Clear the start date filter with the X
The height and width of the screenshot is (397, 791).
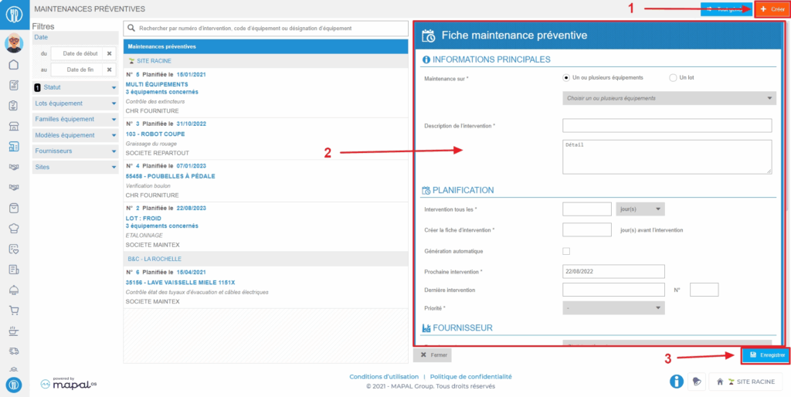[109, 53]
